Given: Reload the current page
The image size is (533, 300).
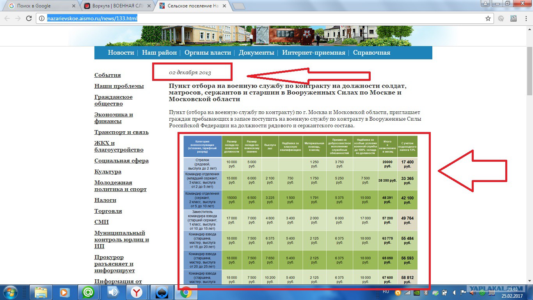Looking at the screenshot, I should (28, 18).
